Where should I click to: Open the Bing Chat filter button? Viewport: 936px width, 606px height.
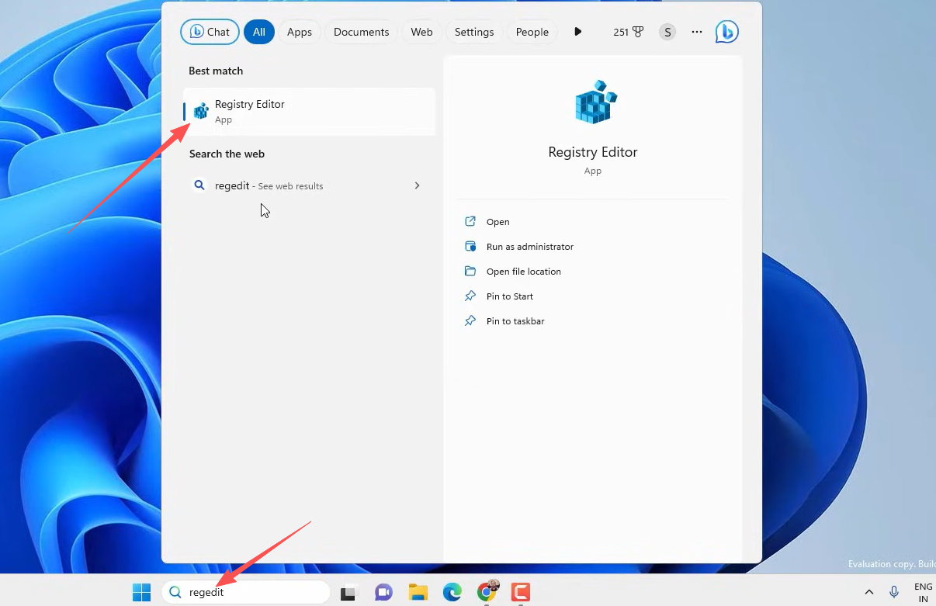(210, 32)
